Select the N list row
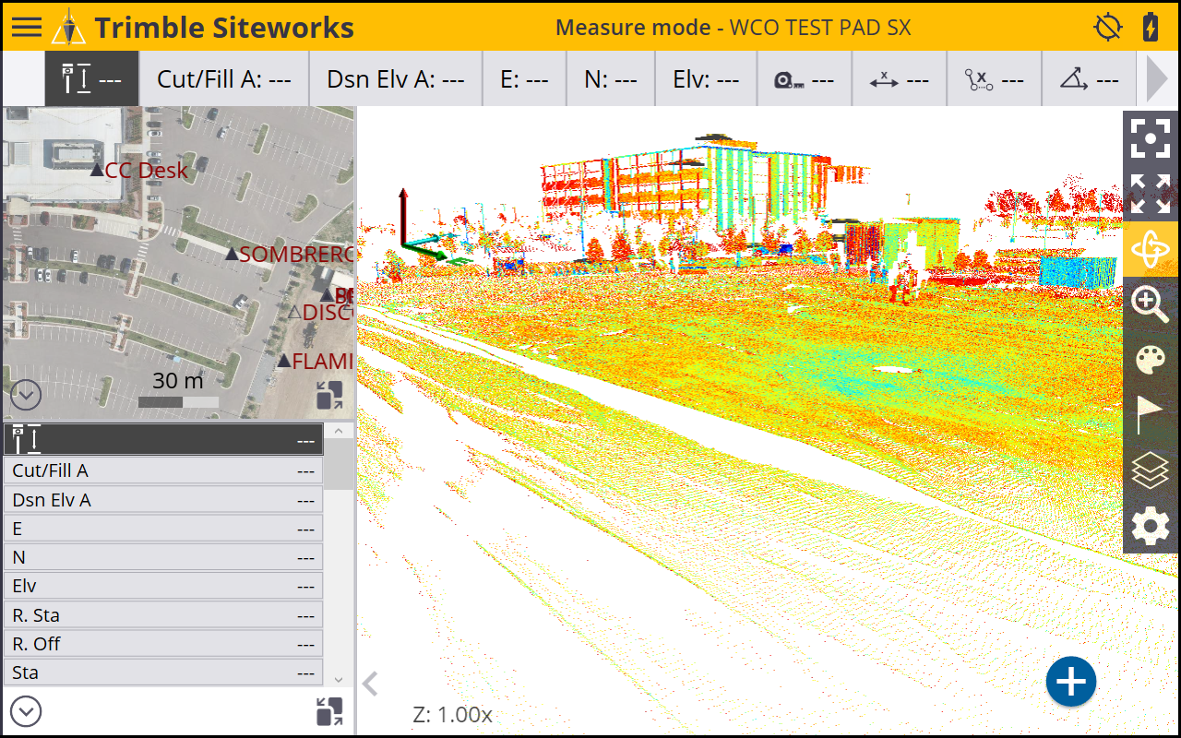This screenshot has width=1181, height=738. (163, 557)
